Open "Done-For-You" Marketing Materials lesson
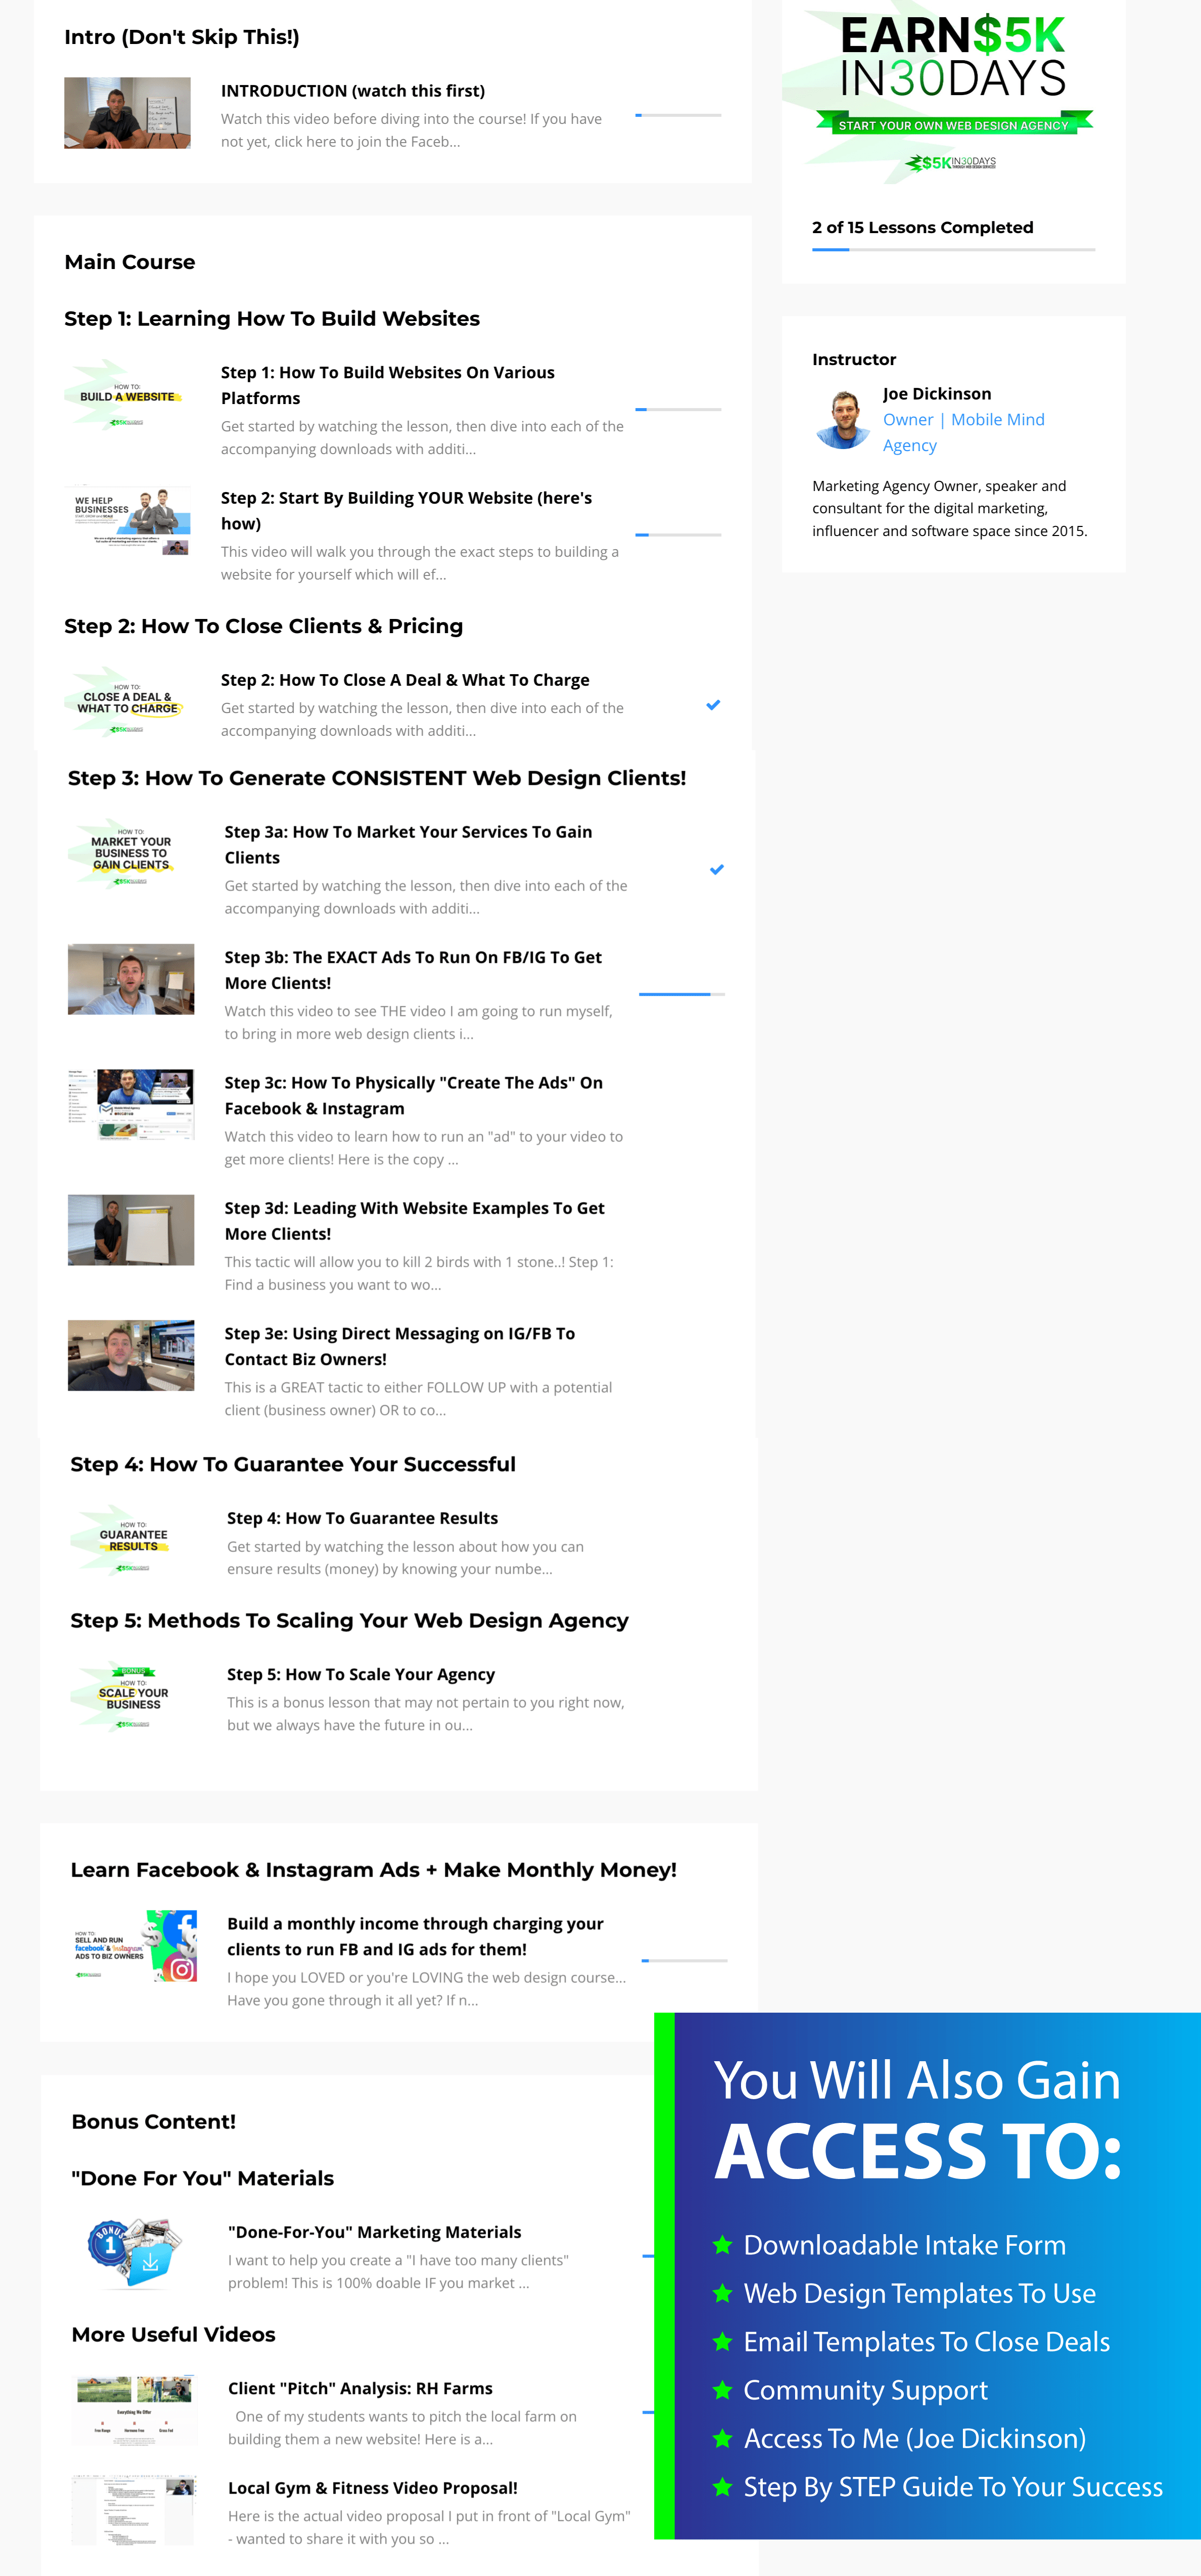The height and width of the screenshot is (2576, 1201). coord(375,2232)
